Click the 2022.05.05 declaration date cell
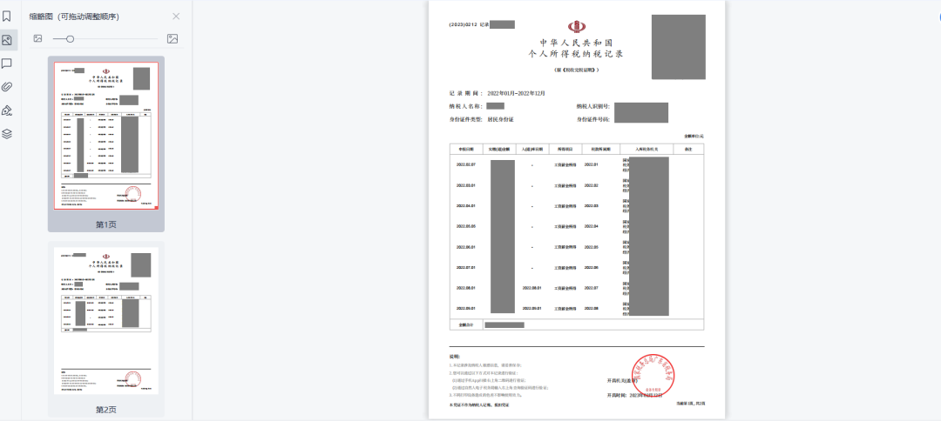The width and height of the screenshot is (941, 421). (465, 226)
